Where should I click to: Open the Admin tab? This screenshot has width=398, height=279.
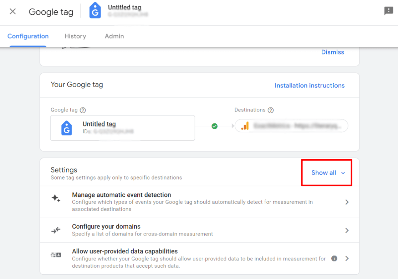(114, 36)
